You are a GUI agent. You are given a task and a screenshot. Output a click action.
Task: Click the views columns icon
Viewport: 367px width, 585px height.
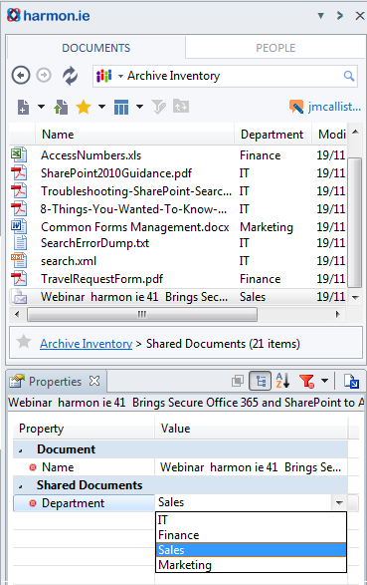121,107
